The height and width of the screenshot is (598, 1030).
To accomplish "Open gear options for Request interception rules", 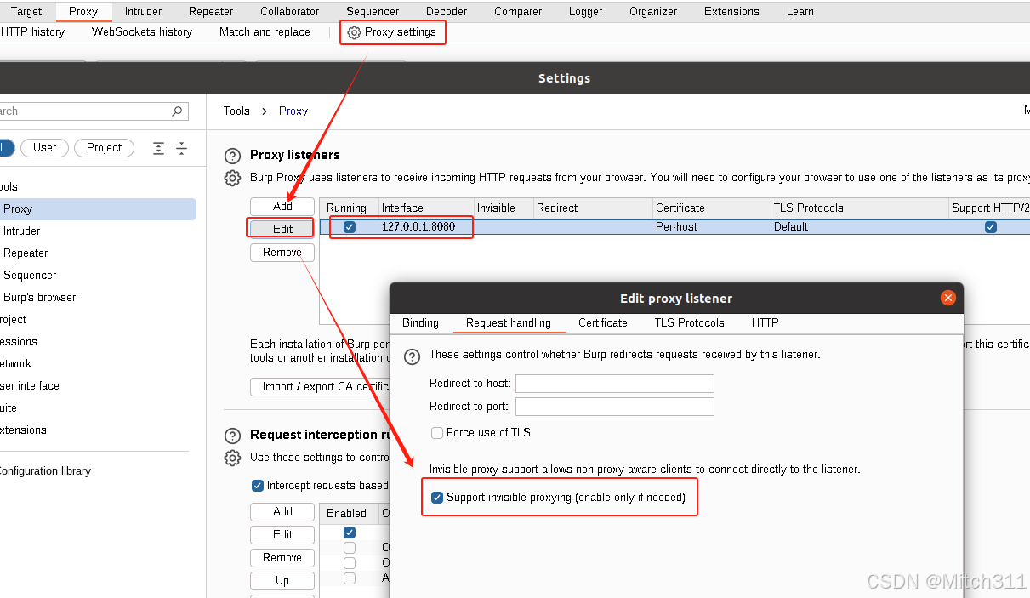I will (x=232, y=458).
